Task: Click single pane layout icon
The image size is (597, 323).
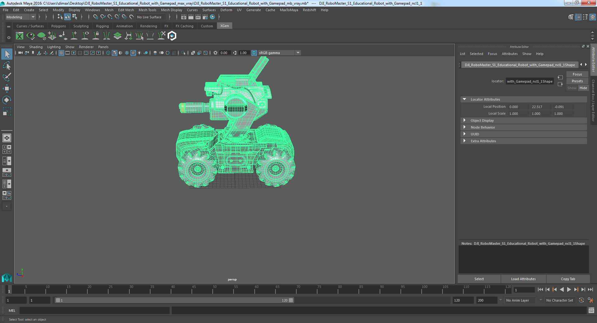Action: pyautogui.click(x=7, y=138)
